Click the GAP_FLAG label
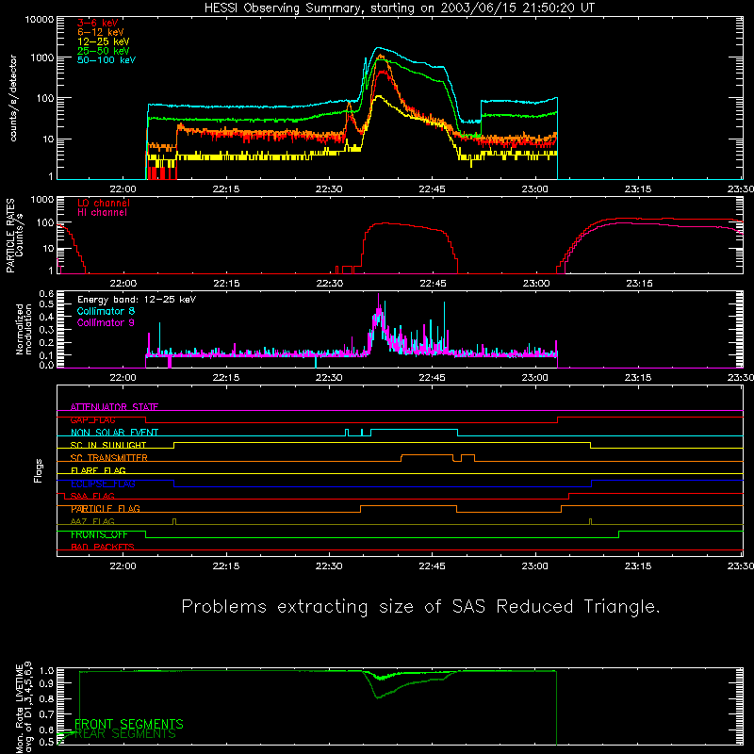This screenshot has height=754, width=754. pyautogui.click(x=92, y=419)
